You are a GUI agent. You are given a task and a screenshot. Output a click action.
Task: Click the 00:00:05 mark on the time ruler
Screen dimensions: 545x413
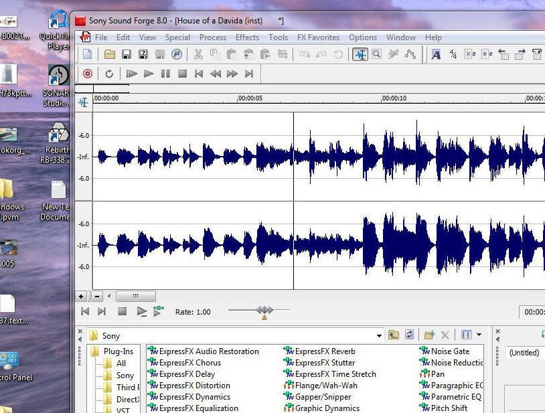pyautogui.click(x=250, y=98)
